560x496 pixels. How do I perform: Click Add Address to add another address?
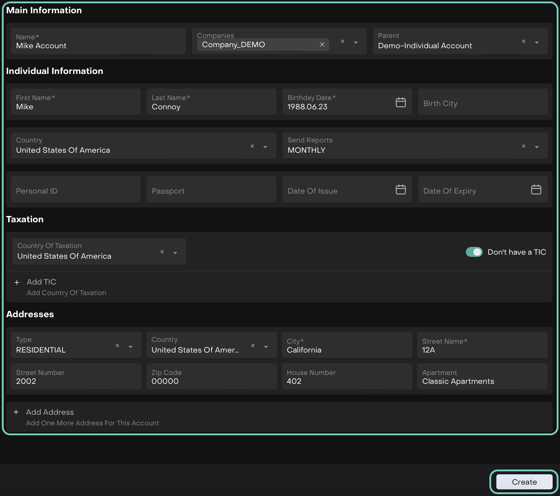(50, 412)
